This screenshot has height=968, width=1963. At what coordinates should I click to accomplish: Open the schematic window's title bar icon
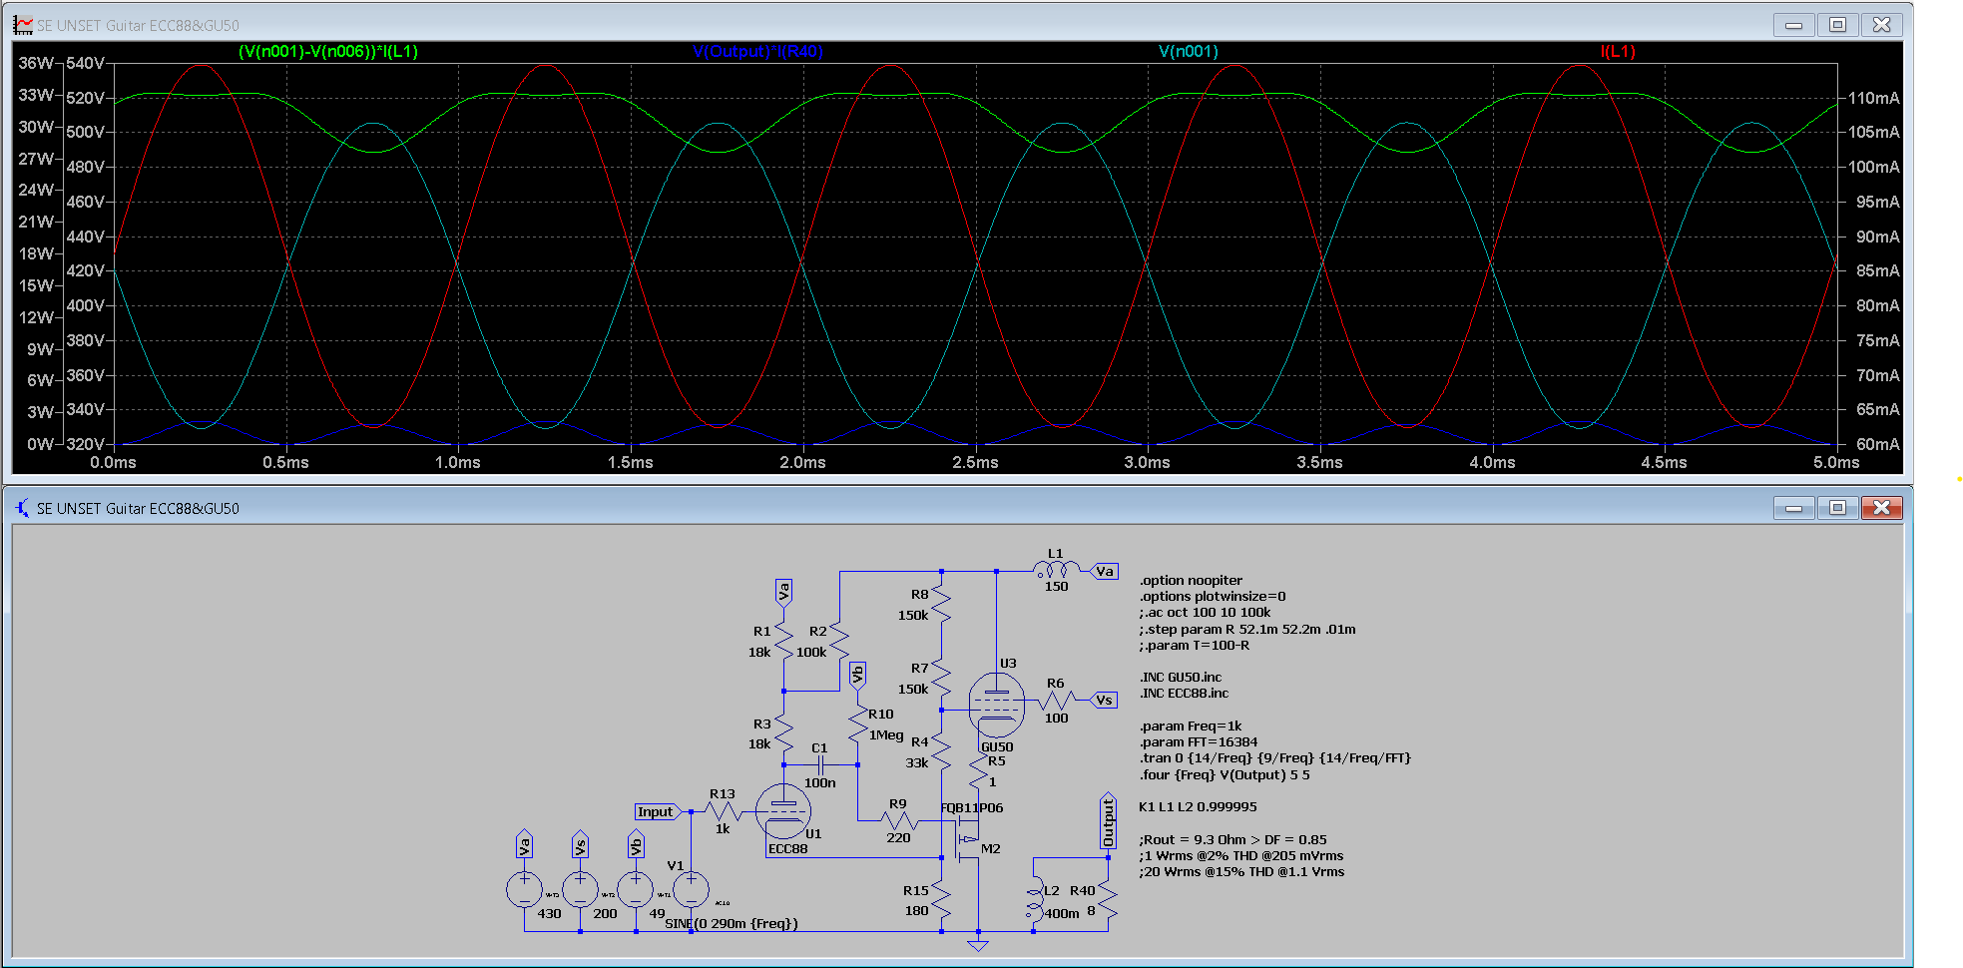(x=23, y=508)
